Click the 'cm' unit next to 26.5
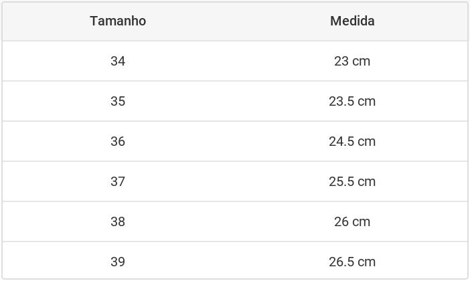470x281 pixels. 367,262
